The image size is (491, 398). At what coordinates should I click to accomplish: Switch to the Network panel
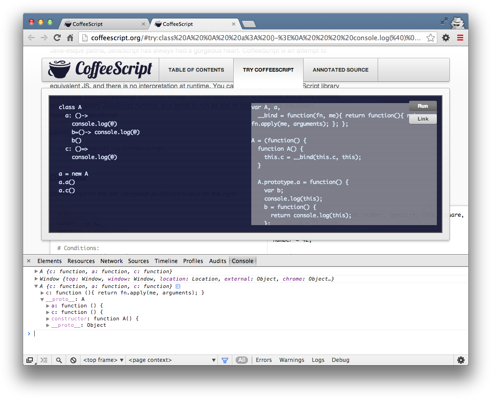point(112,261)
